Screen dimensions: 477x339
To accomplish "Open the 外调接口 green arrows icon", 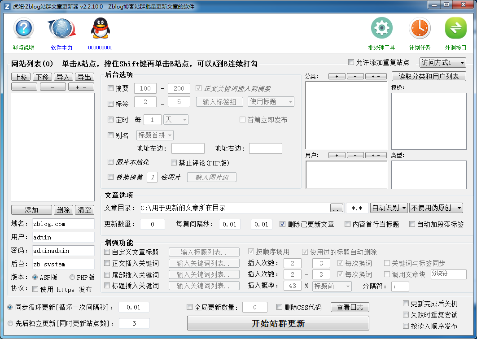I will tap(455, 28).
